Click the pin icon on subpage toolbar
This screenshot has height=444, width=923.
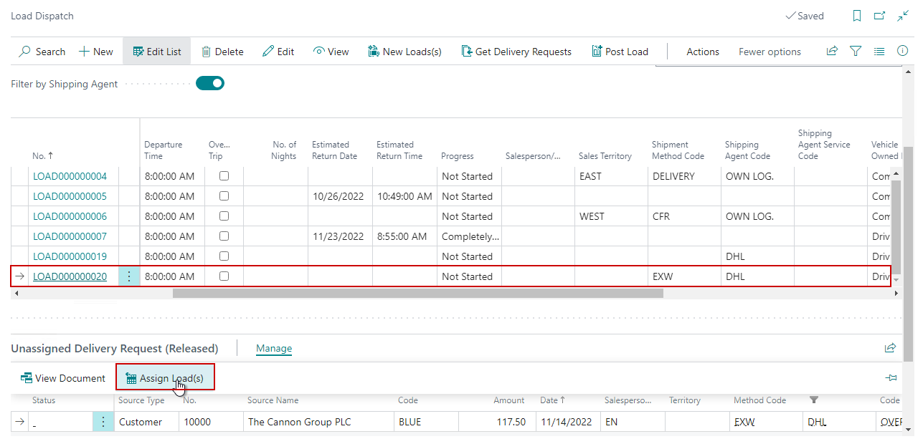coord(891,378)
